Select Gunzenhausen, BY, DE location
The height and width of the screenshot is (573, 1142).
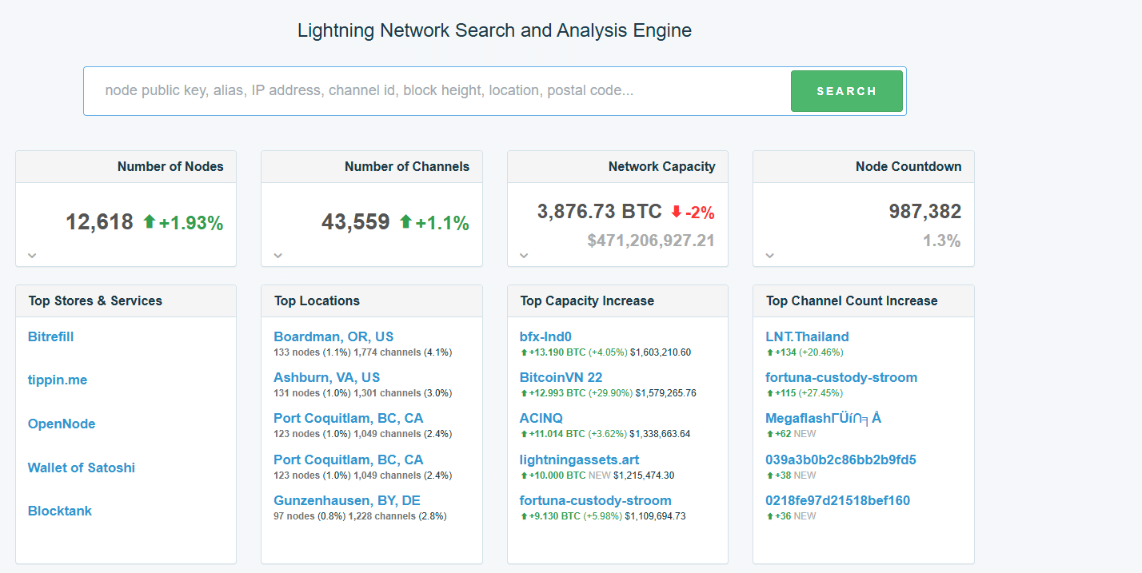[x=347, y=501]
